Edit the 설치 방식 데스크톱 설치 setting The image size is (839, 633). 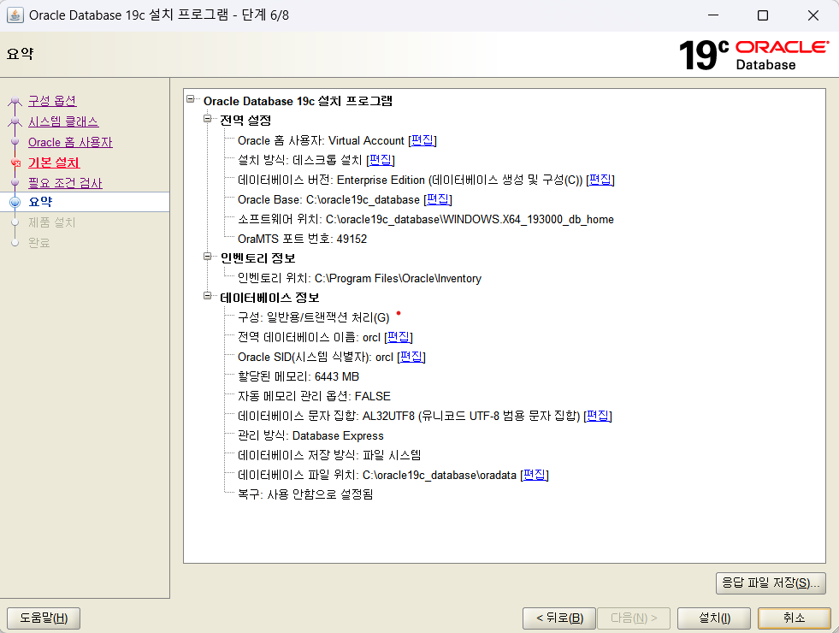pyautogui.click(x=381, y=160)
